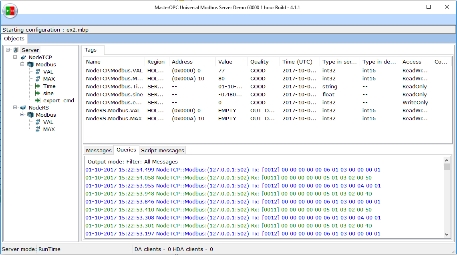Click the scroll up arrow in query log
This screenshot has height=255, width=457.
pos(447,160)
